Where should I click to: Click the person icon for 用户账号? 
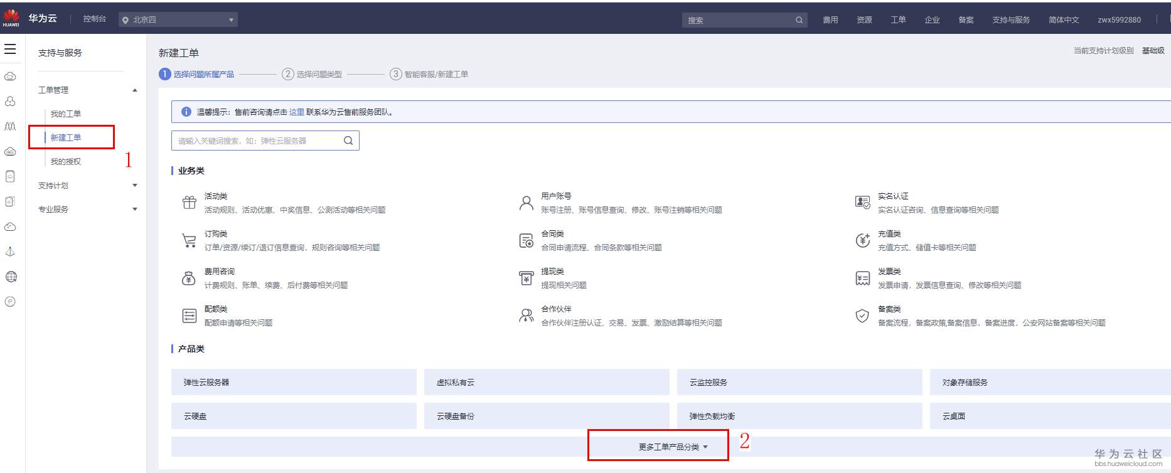coord(527,203)
